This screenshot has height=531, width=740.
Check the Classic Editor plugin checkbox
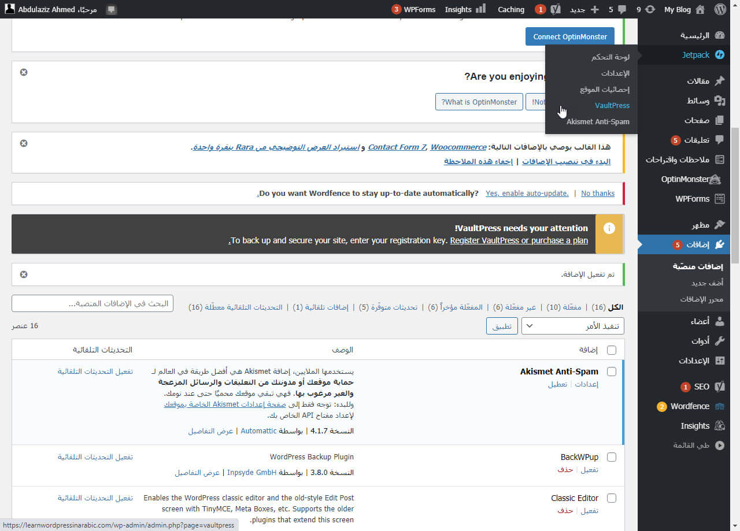point(612,498)
